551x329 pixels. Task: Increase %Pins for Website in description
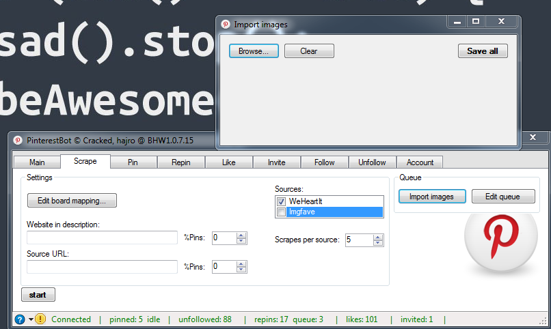click(x=241, y=235)
